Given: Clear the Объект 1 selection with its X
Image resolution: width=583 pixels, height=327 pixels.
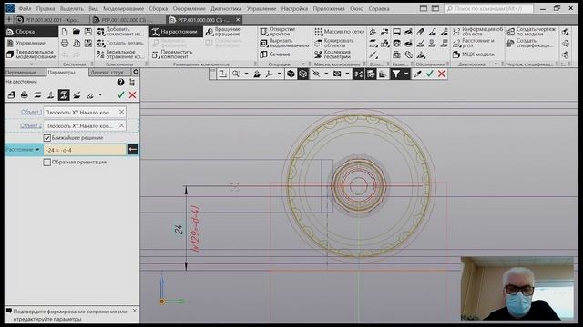Looking at the screenshot, I should coord(121,112).
